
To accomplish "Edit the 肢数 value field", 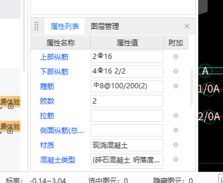I will [127, 101].
